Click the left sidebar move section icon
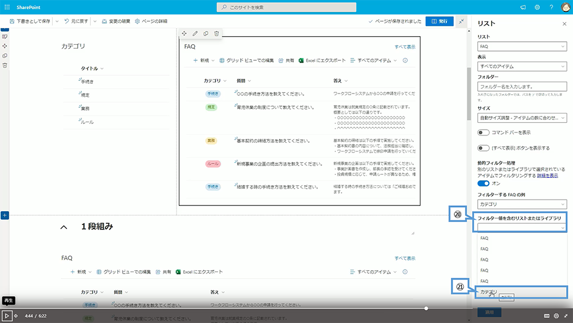The width and height of the screenshot is (573, 323). point(5,46)
